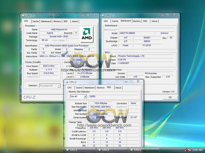This screenshot has width=205, height=153.
Task: Switch to Mainboard tab in the SPD window
Action: (89, 88)
